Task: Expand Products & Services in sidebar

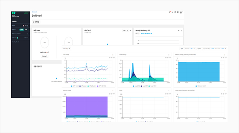Action: click(x=20, y=34)
